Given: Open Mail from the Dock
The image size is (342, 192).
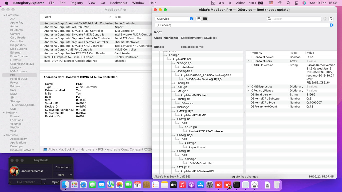Looking at the screenshot, I should (101, 185).
